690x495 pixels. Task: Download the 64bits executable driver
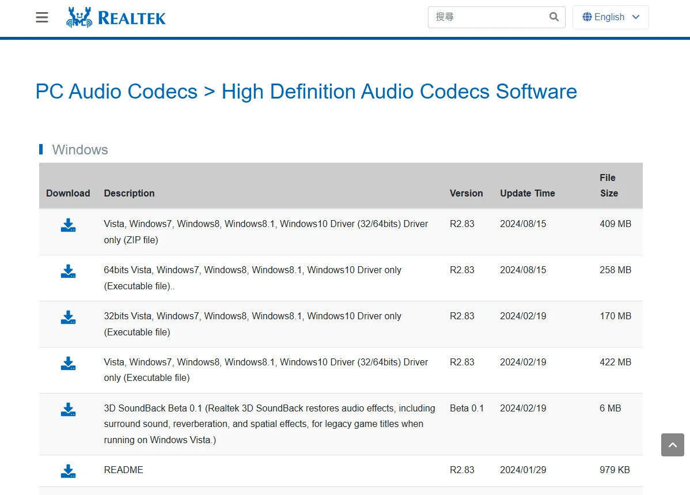pos(68,271)
